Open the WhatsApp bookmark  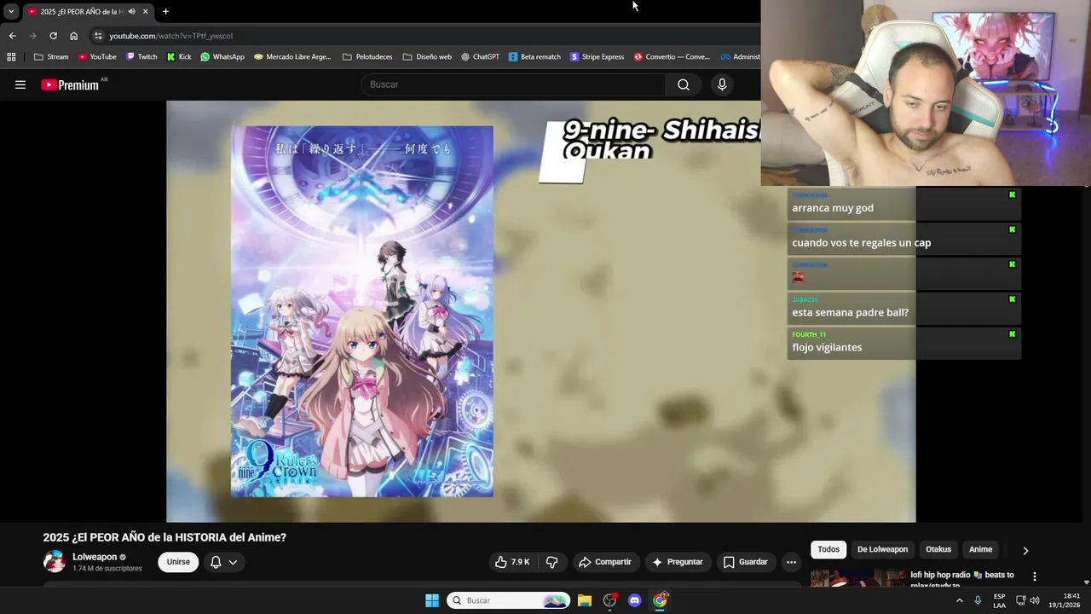point(222,57)
